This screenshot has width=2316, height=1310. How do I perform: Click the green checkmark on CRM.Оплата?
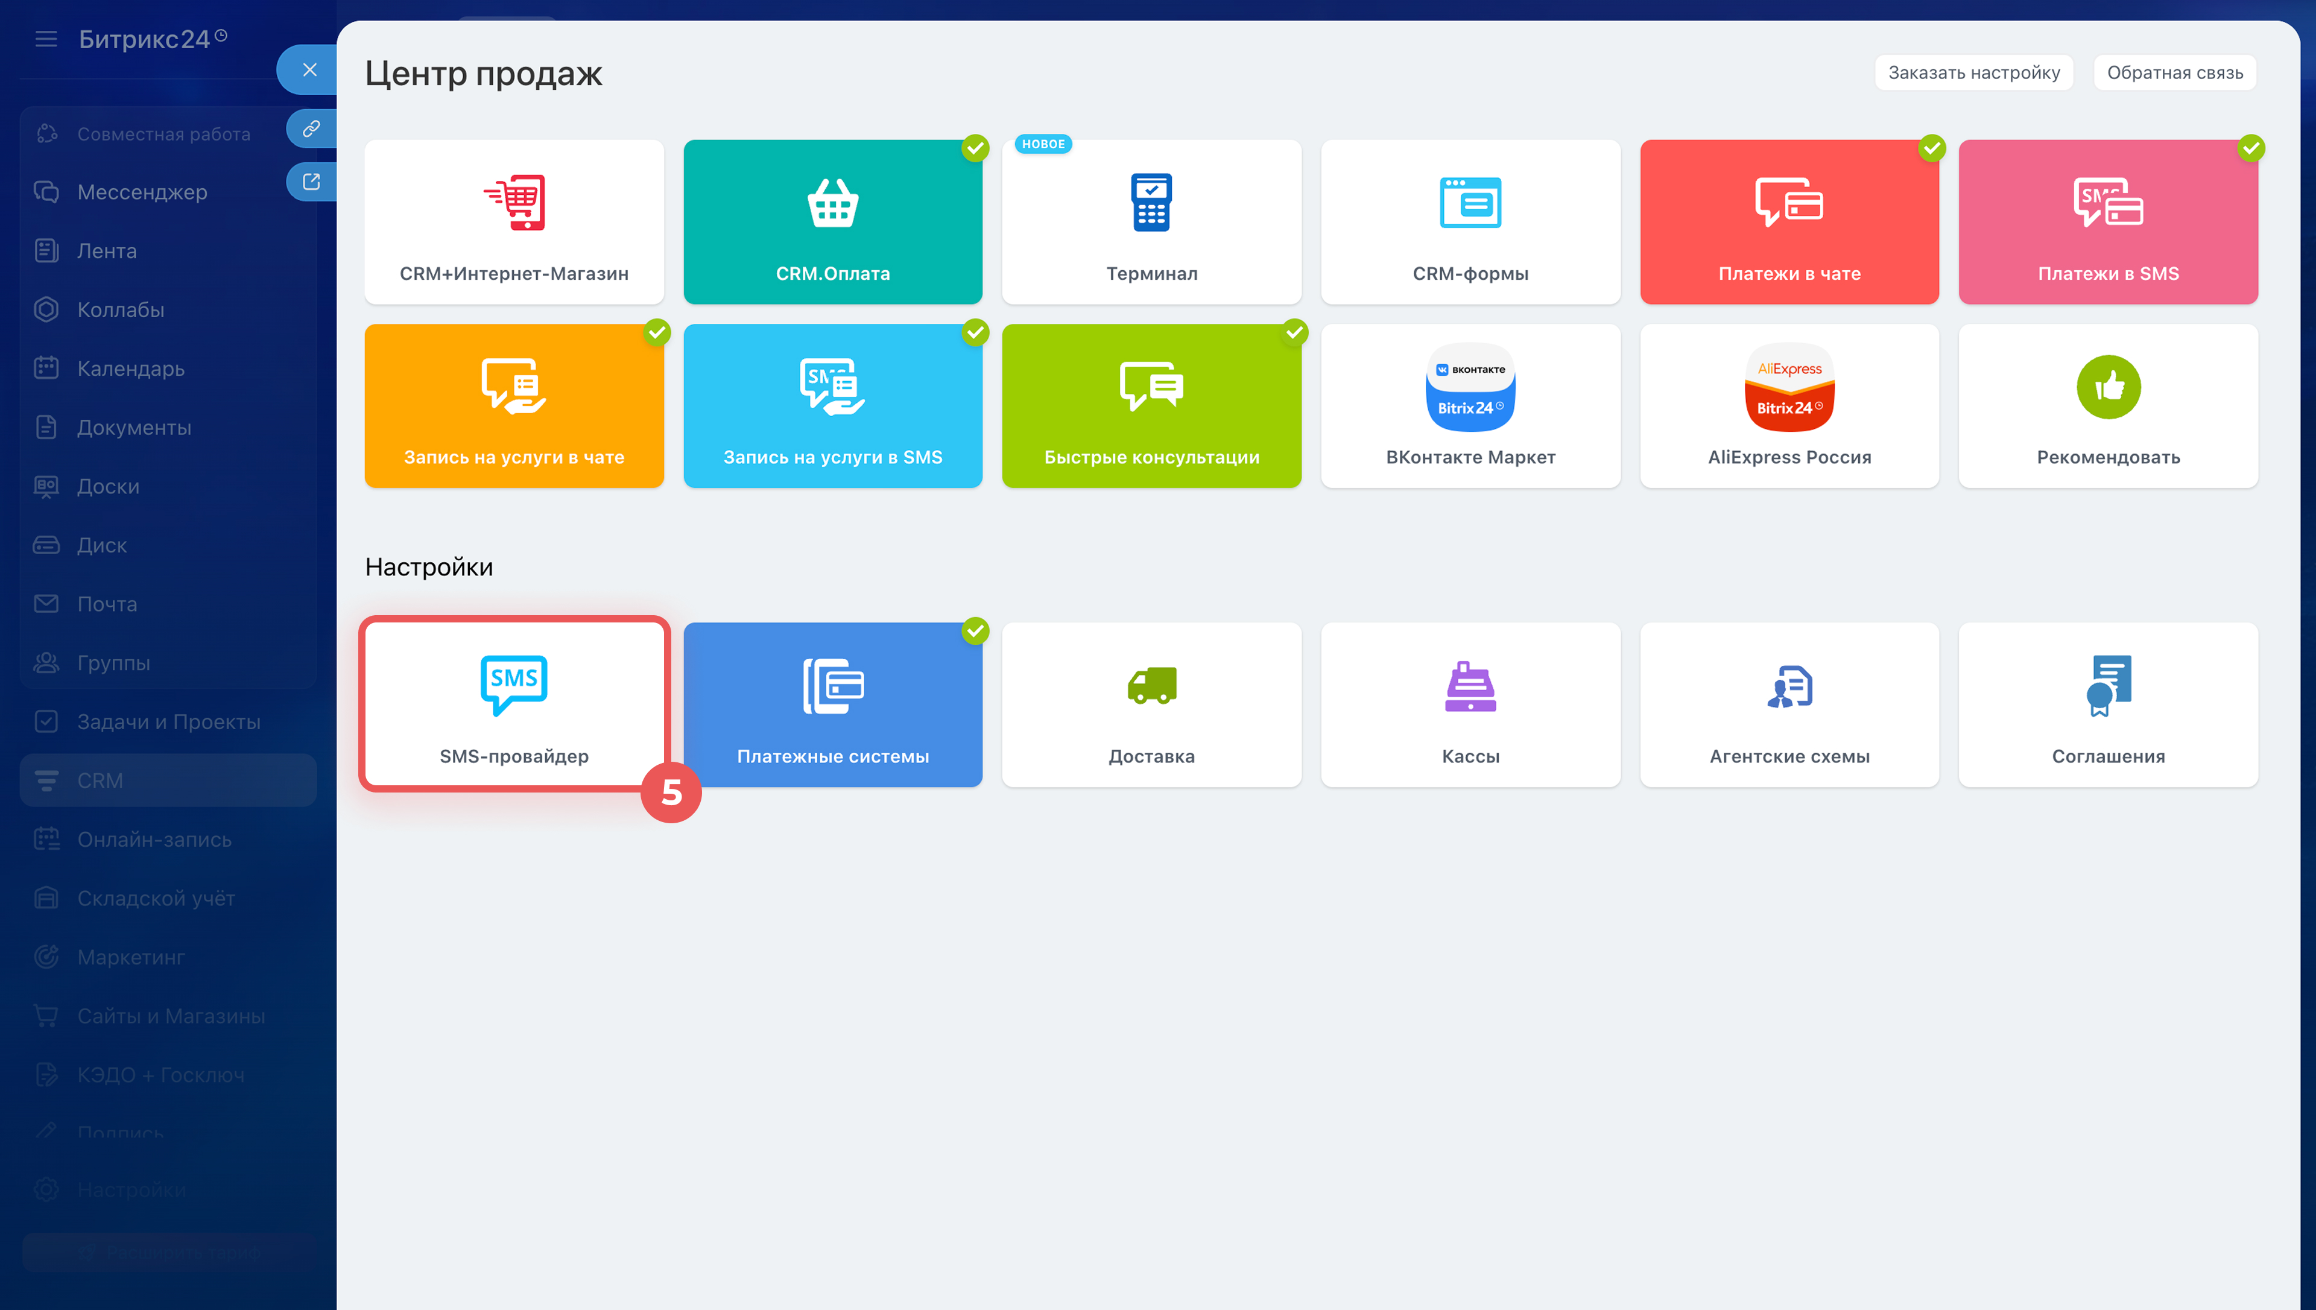(x=975, y=148)
